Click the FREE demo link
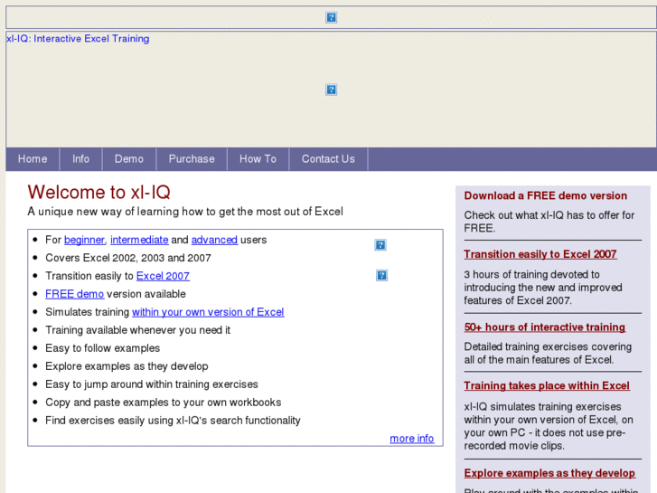The height and width of the screenshot is (493, 657). 75,294
